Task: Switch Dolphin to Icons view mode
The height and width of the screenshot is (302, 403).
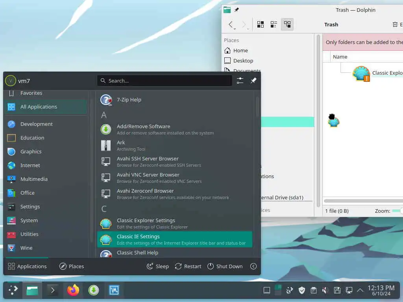Action: tap(261, 24)
